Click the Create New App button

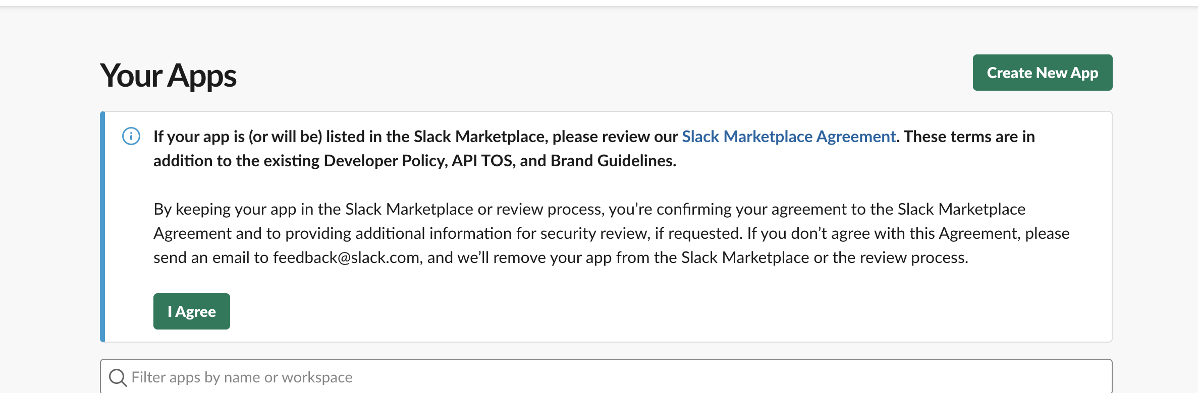(1042, 73)
